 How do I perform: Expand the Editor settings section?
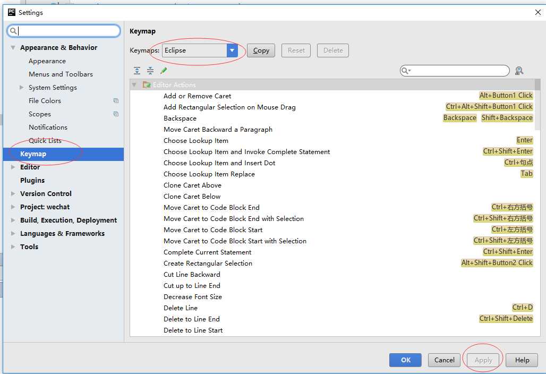click(13, 167)
